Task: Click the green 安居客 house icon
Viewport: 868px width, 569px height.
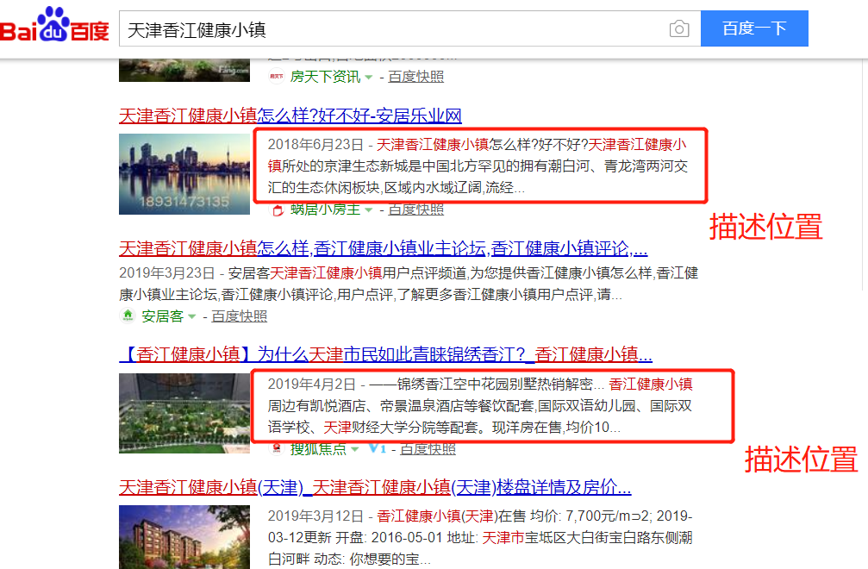Action: point(128,316)
